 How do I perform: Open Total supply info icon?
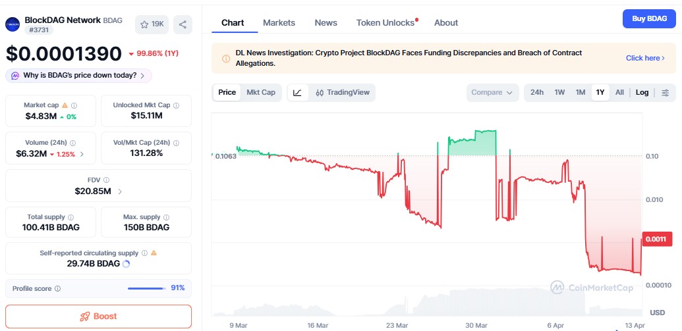point(71,217)
